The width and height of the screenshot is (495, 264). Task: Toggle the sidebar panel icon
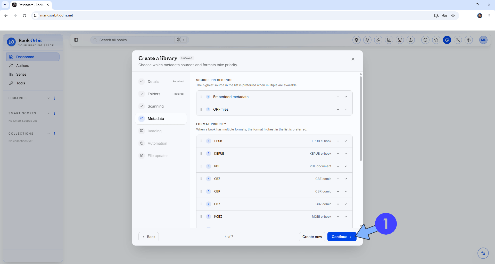coord(76,40)
